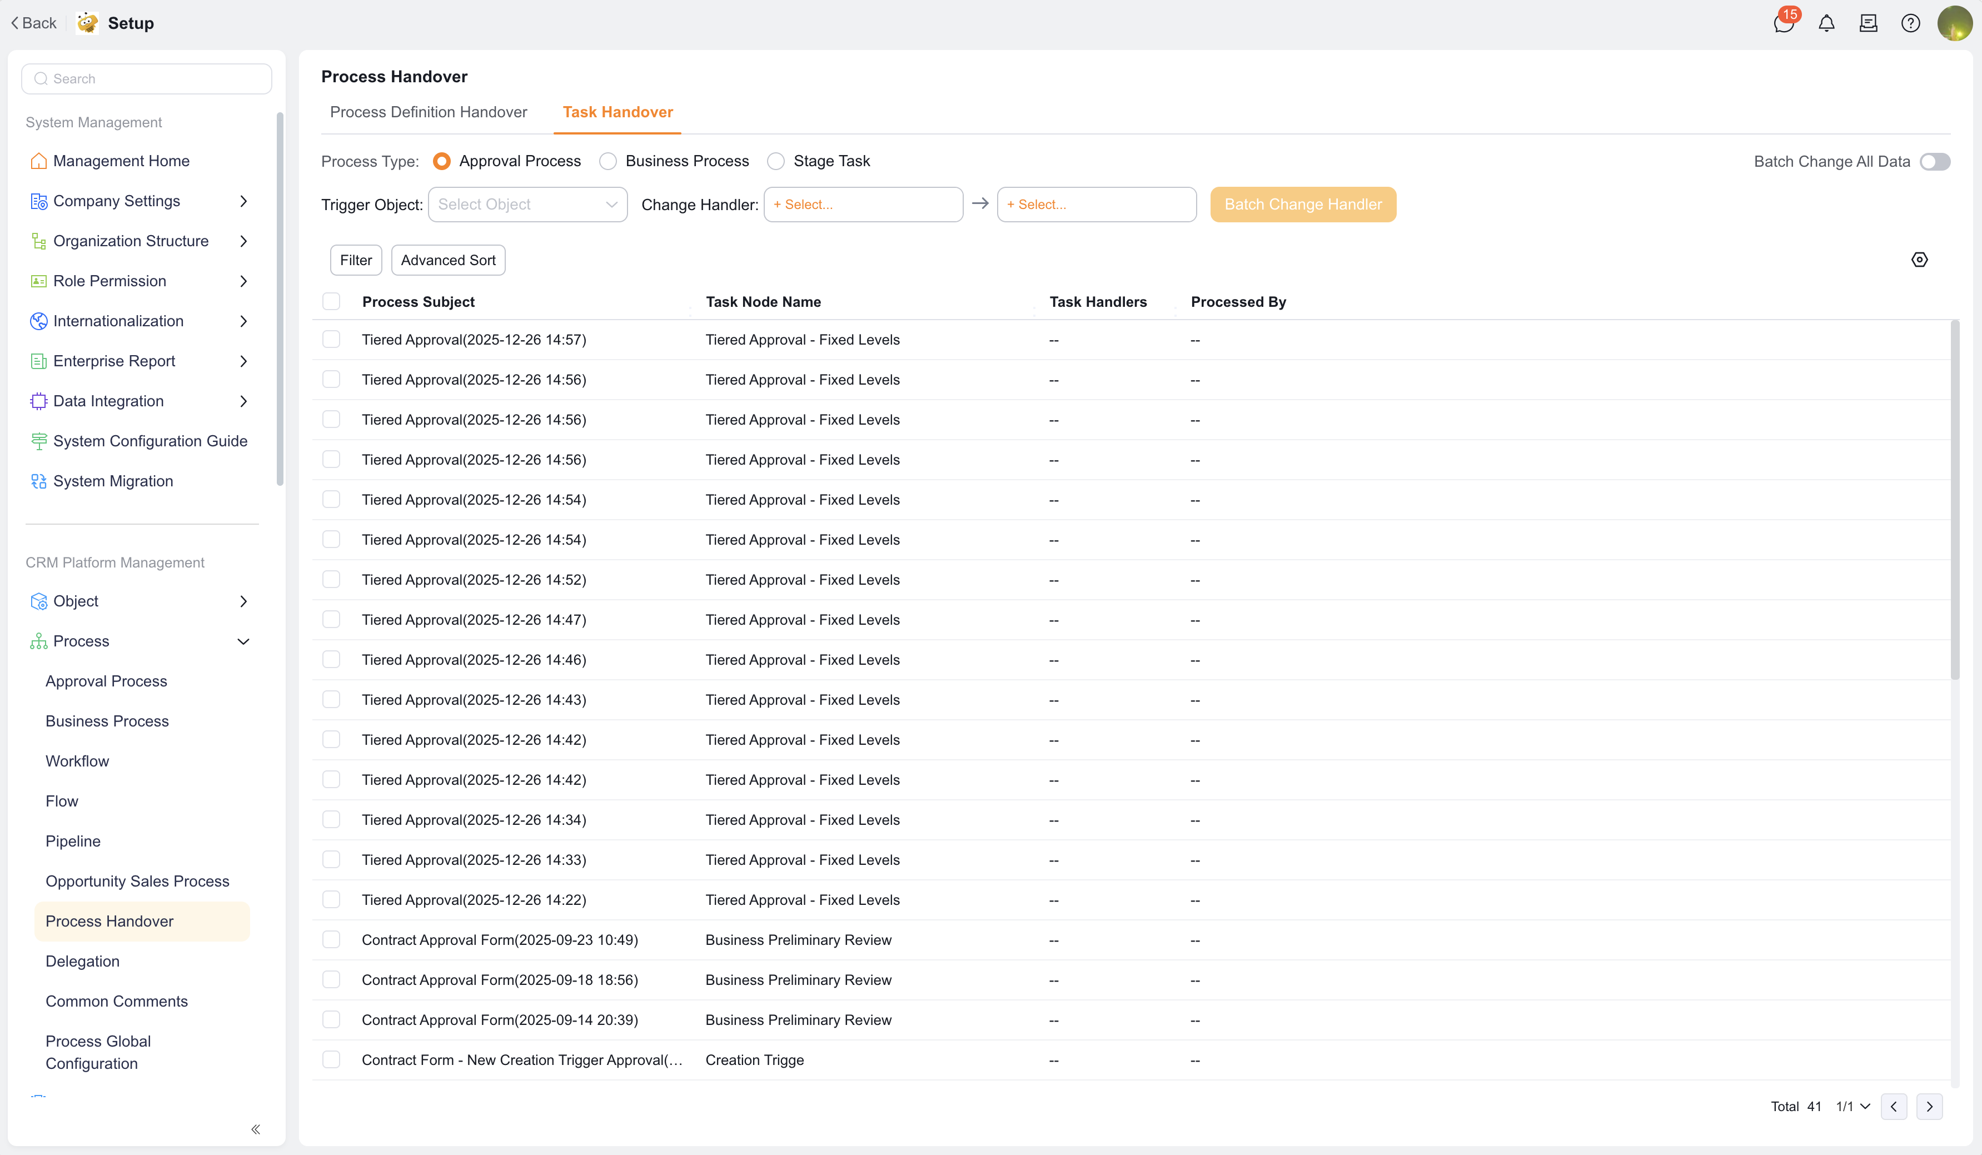The height and width of the screenshot is (1155, 1982).
Task: Click the Filter button
Action: click(x=356, y=261)
